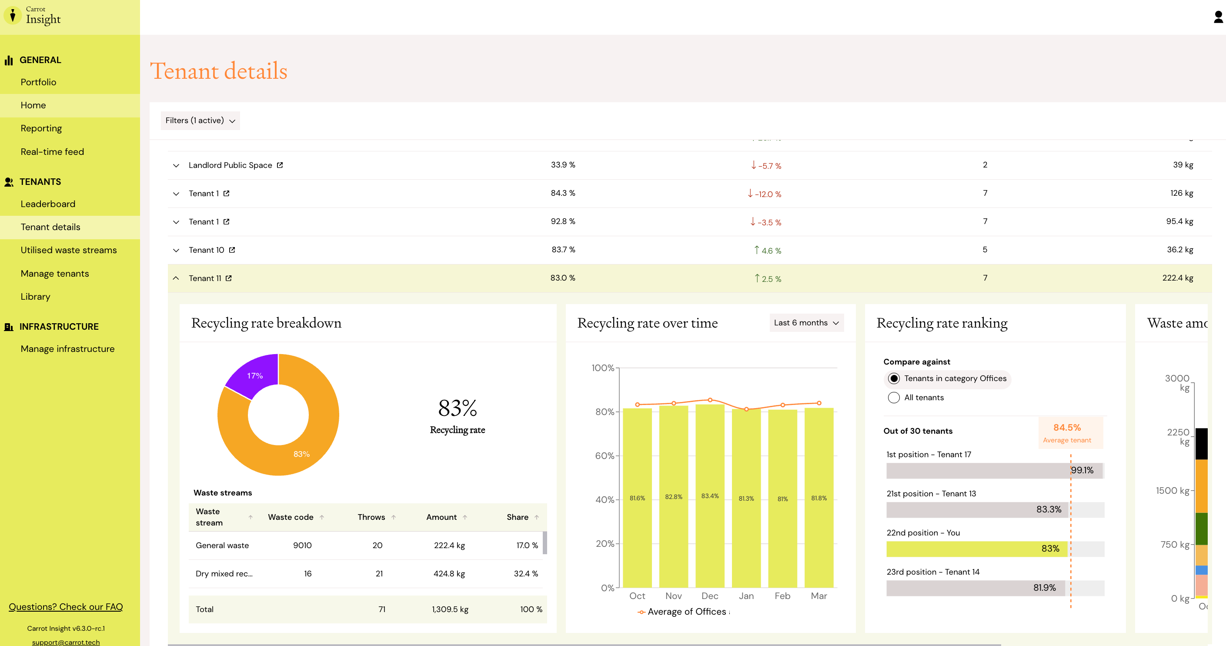Sort by Share column arrow
This screenshot has height=646, width=1226.
[x=537, y=518]
